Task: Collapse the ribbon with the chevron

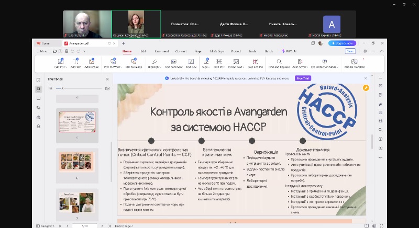Action: (363, 59)
